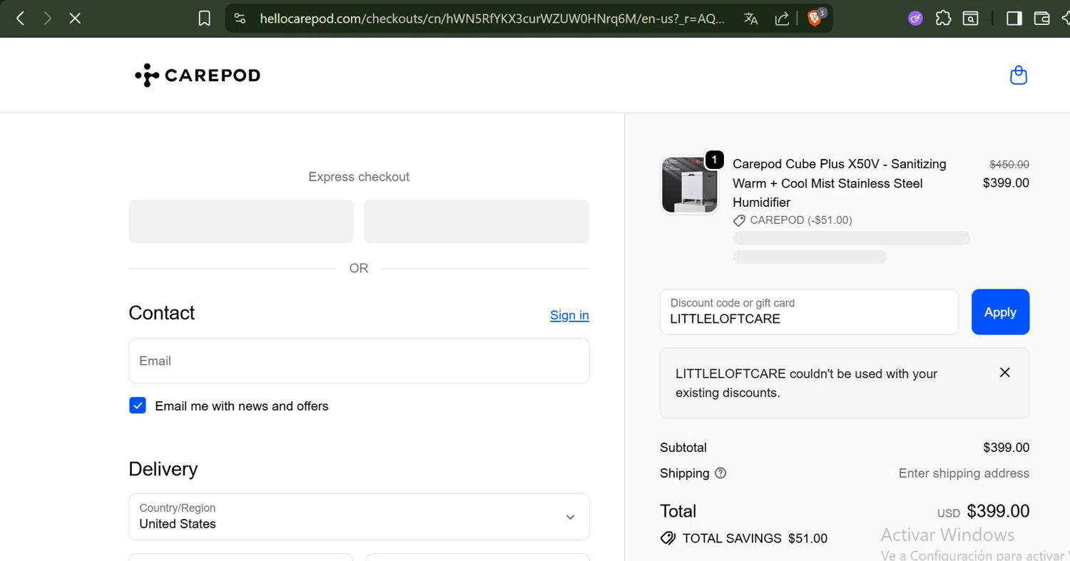Click the quantity badge showing 1
This screenshot has width=1070, height=561.
click(714, 160)
